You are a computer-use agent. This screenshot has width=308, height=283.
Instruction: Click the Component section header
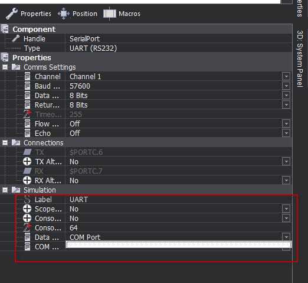(146, 29)
